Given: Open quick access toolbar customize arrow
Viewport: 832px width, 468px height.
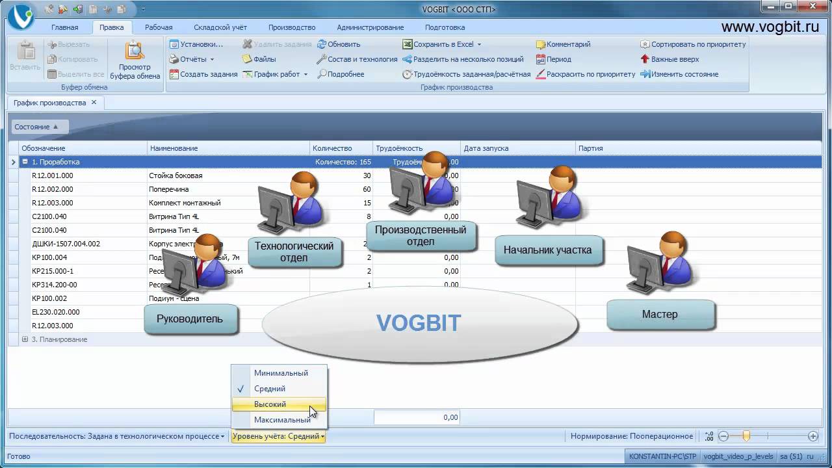Looking at the screenshot, I should (x=143, y=10).
